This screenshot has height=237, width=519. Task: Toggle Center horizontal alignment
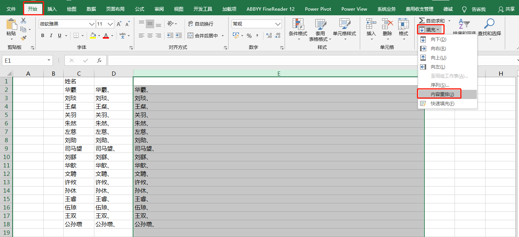[x=150, y=36]
